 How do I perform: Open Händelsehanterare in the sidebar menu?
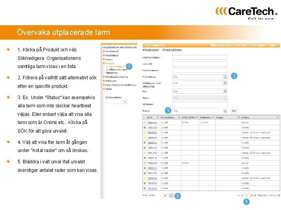pyautogui.click(x=117, y=77)
